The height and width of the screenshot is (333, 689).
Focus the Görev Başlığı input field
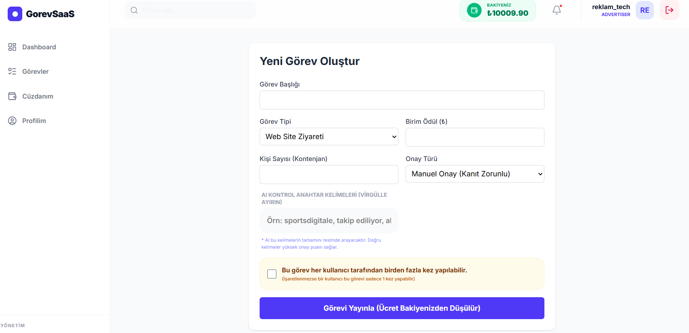402,100
